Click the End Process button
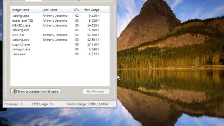Image resolution: width=224 pixels, height=126 pixels. coord(96,91)
